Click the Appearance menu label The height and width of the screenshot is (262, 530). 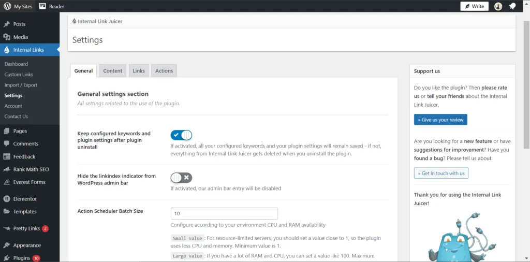pos(27,245)
